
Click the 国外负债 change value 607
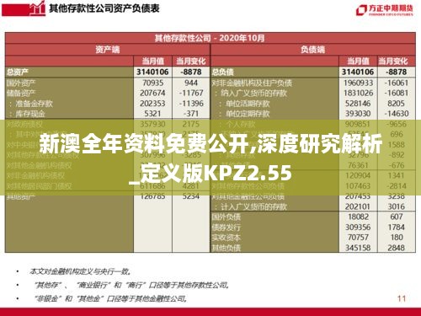[397, 217]
